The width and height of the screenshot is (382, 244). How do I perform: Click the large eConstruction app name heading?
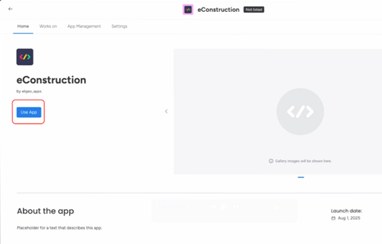(51, 80)
